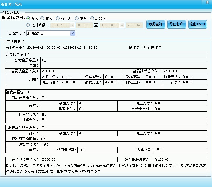The width and height of the screenshot is (212, 187).
Task: Click the 数据查询 button
Action: [156, 24]
